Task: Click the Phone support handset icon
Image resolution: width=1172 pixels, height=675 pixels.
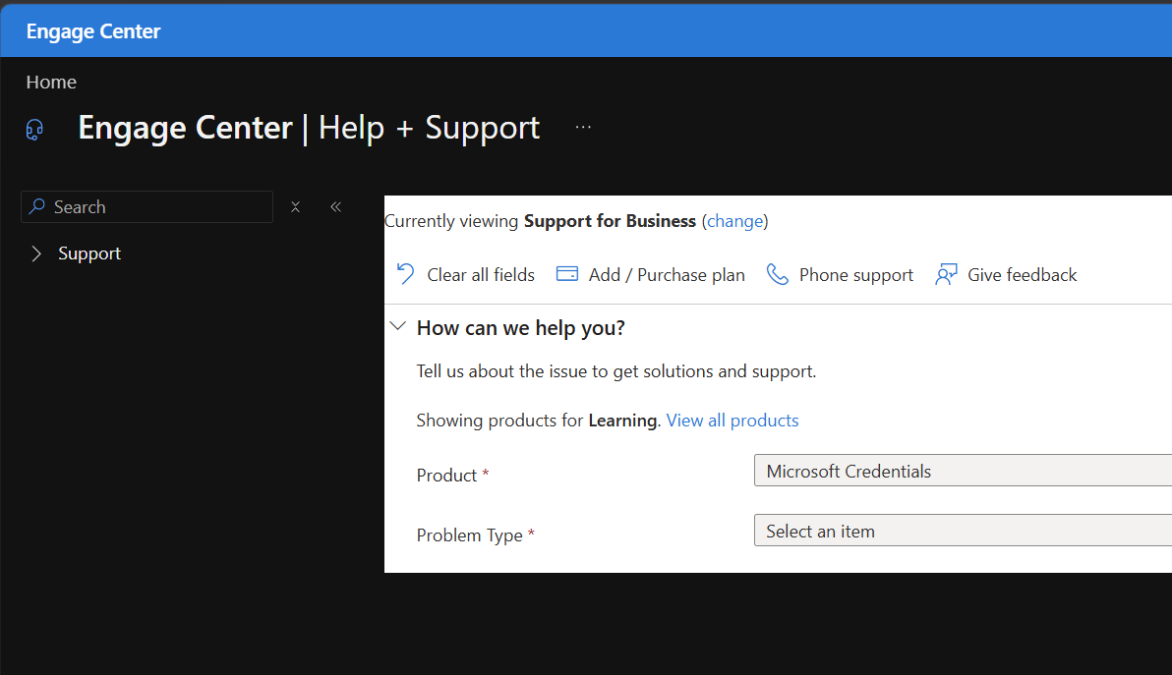Action: point(778,274)
